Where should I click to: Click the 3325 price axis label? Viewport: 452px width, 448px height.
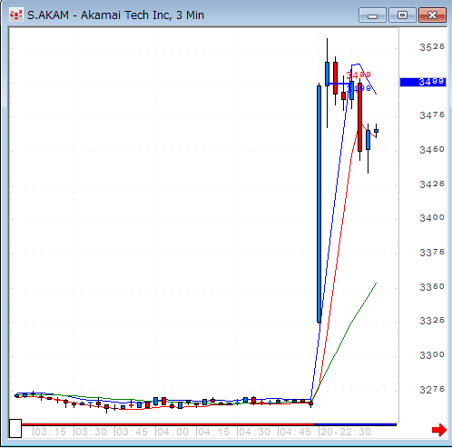tap(432, 321)
